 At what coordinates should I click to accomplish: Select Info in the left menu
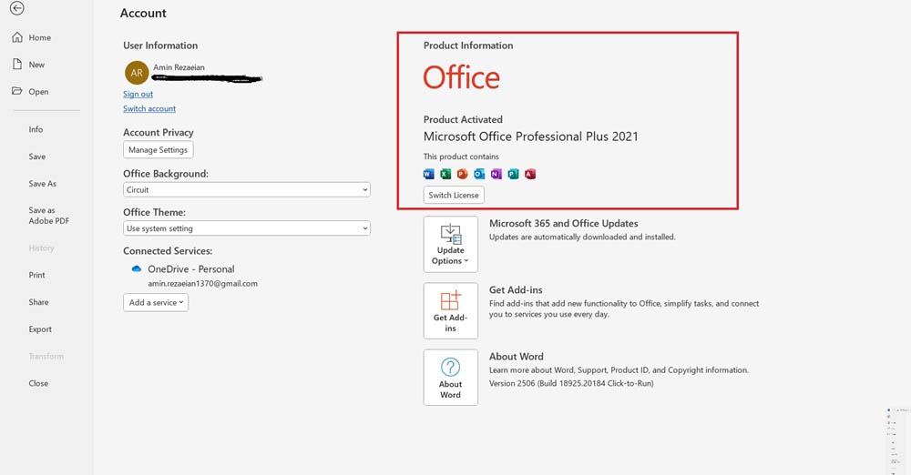pyautogui.click(x=36, y=129)
